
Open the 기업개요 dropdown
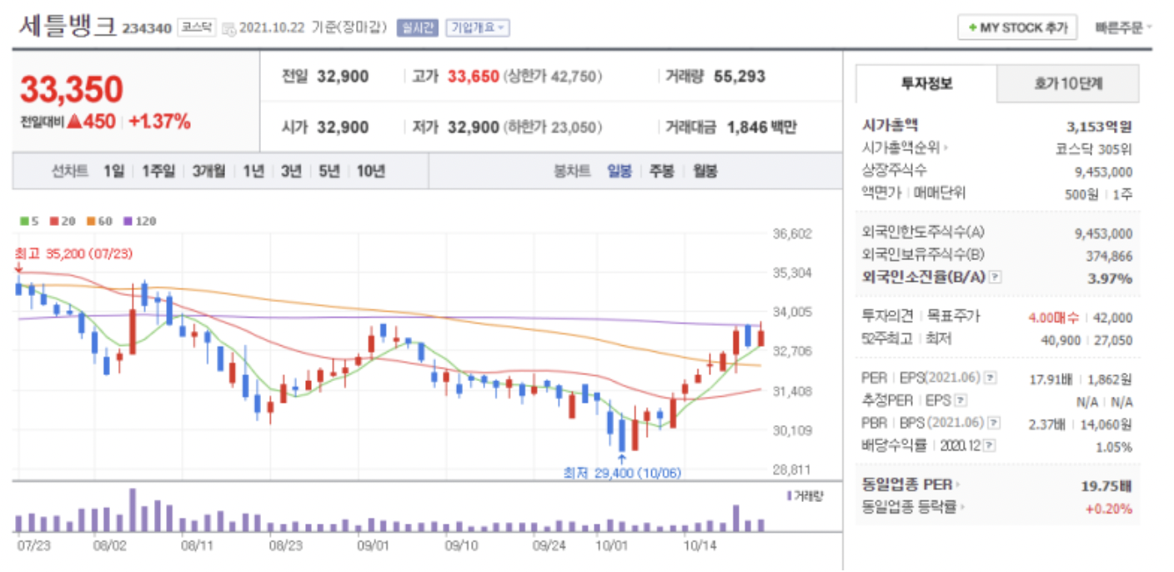pyautogui.click(x=478, y=28)
